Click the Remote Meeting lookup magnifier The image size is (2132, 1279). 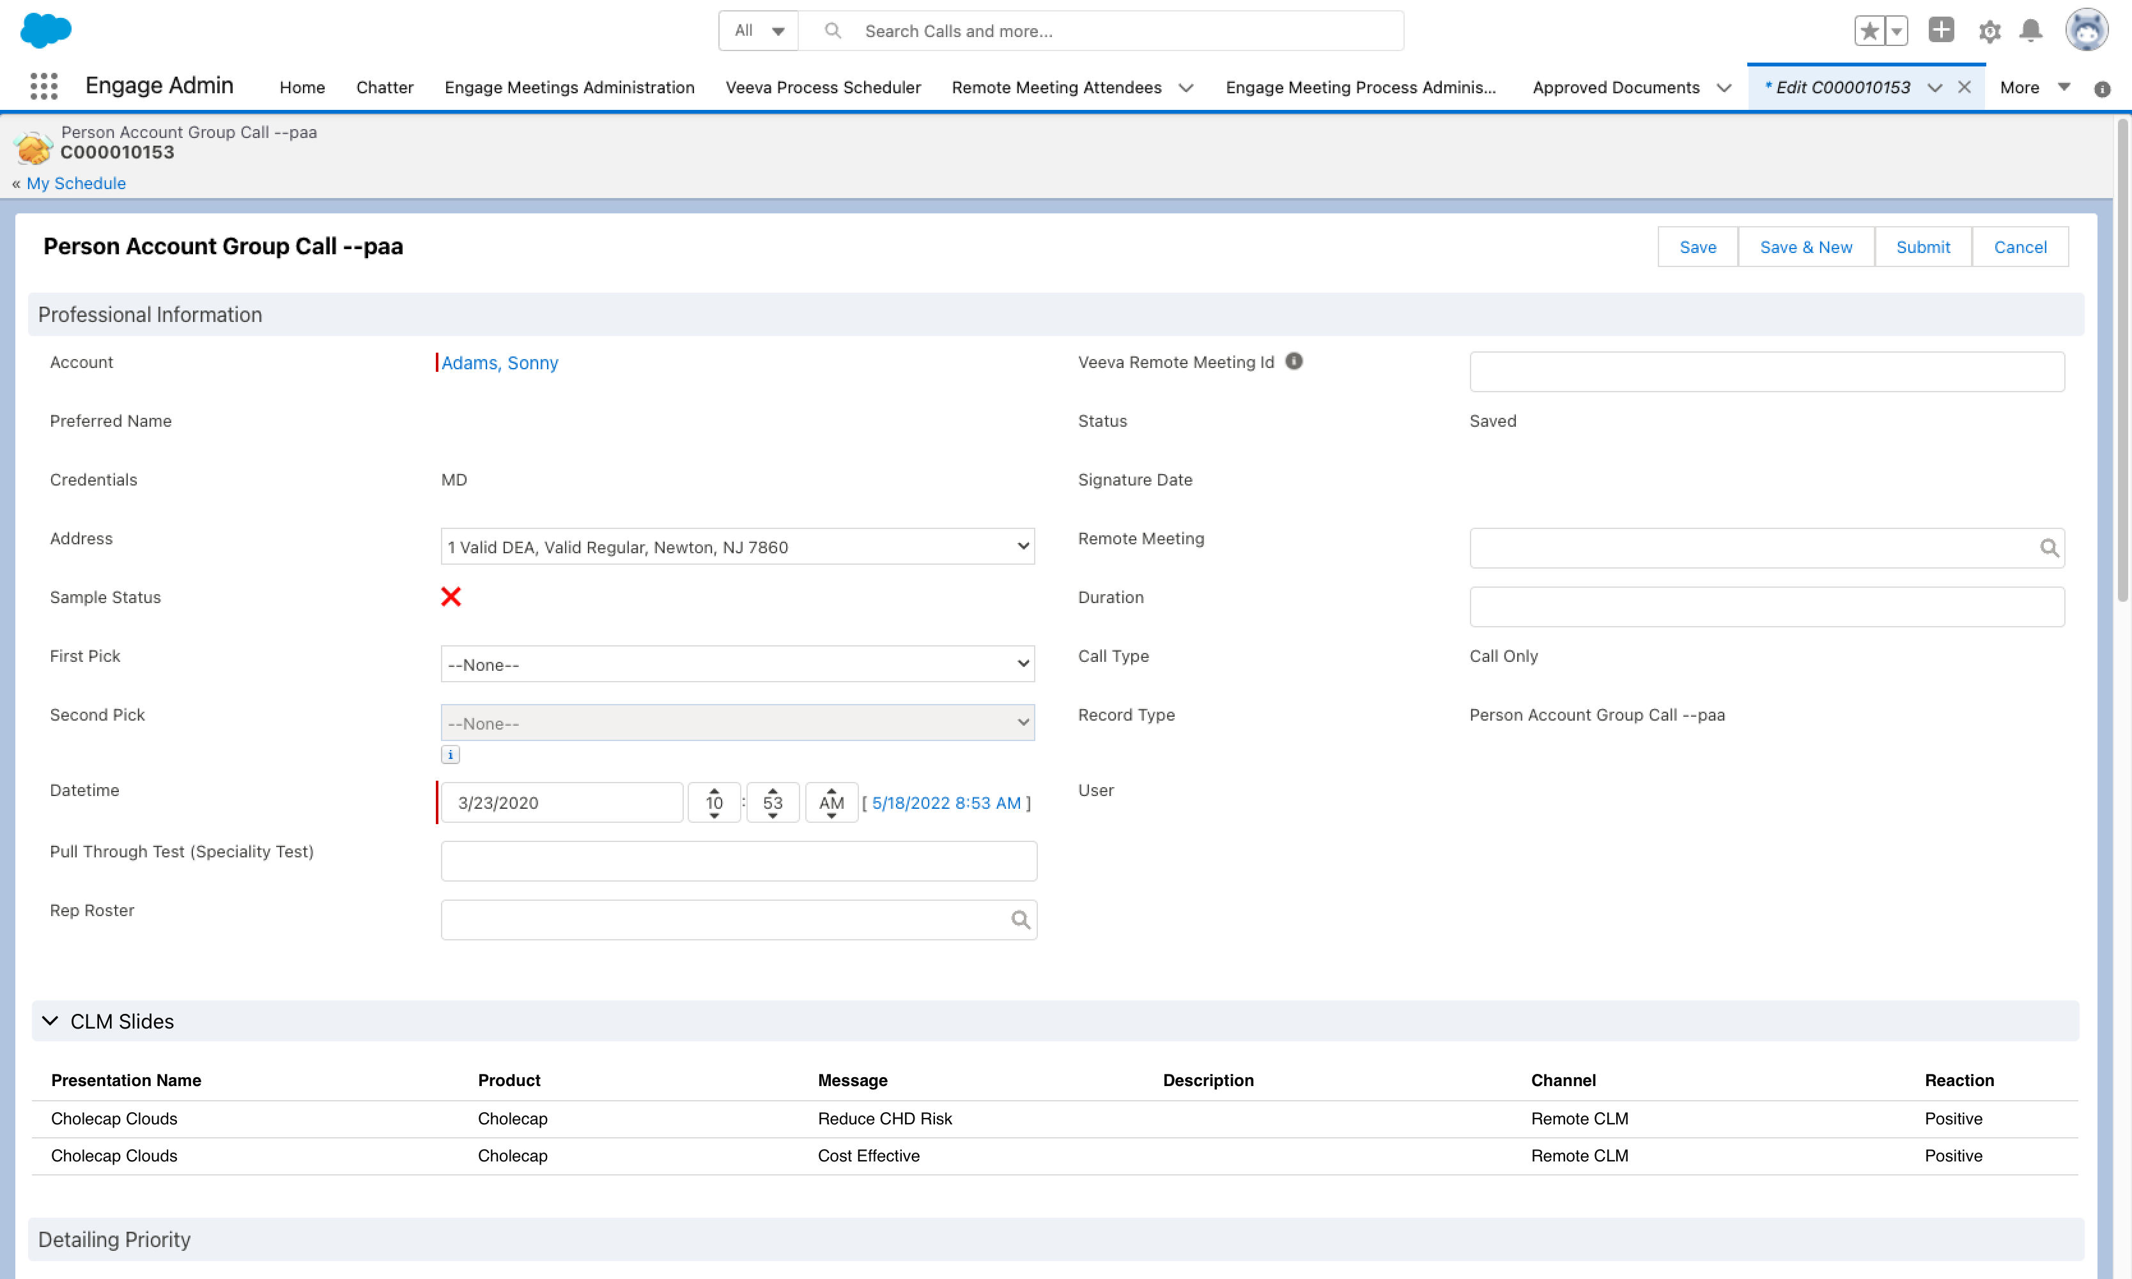tap(2049, 548)
